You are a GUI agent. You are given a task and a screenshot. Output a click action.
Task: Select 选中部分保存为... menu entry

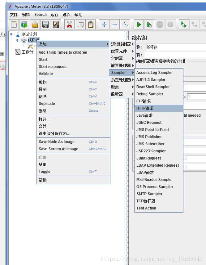tap(73, 134)
